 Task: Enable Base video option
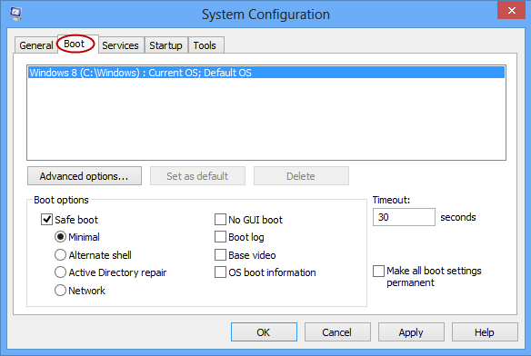click(220, 255)
